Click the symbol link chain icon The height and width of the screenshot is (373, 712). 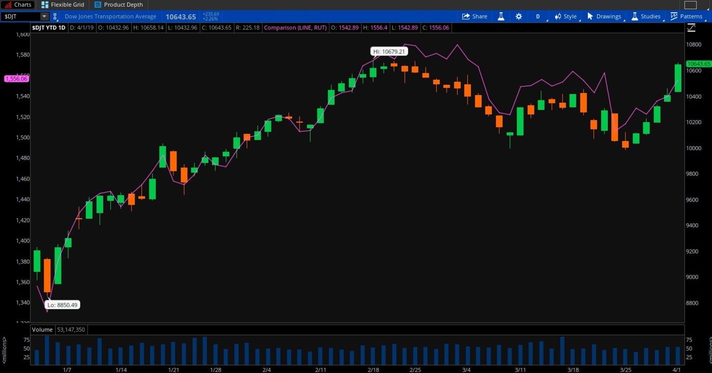coord(55,16)
